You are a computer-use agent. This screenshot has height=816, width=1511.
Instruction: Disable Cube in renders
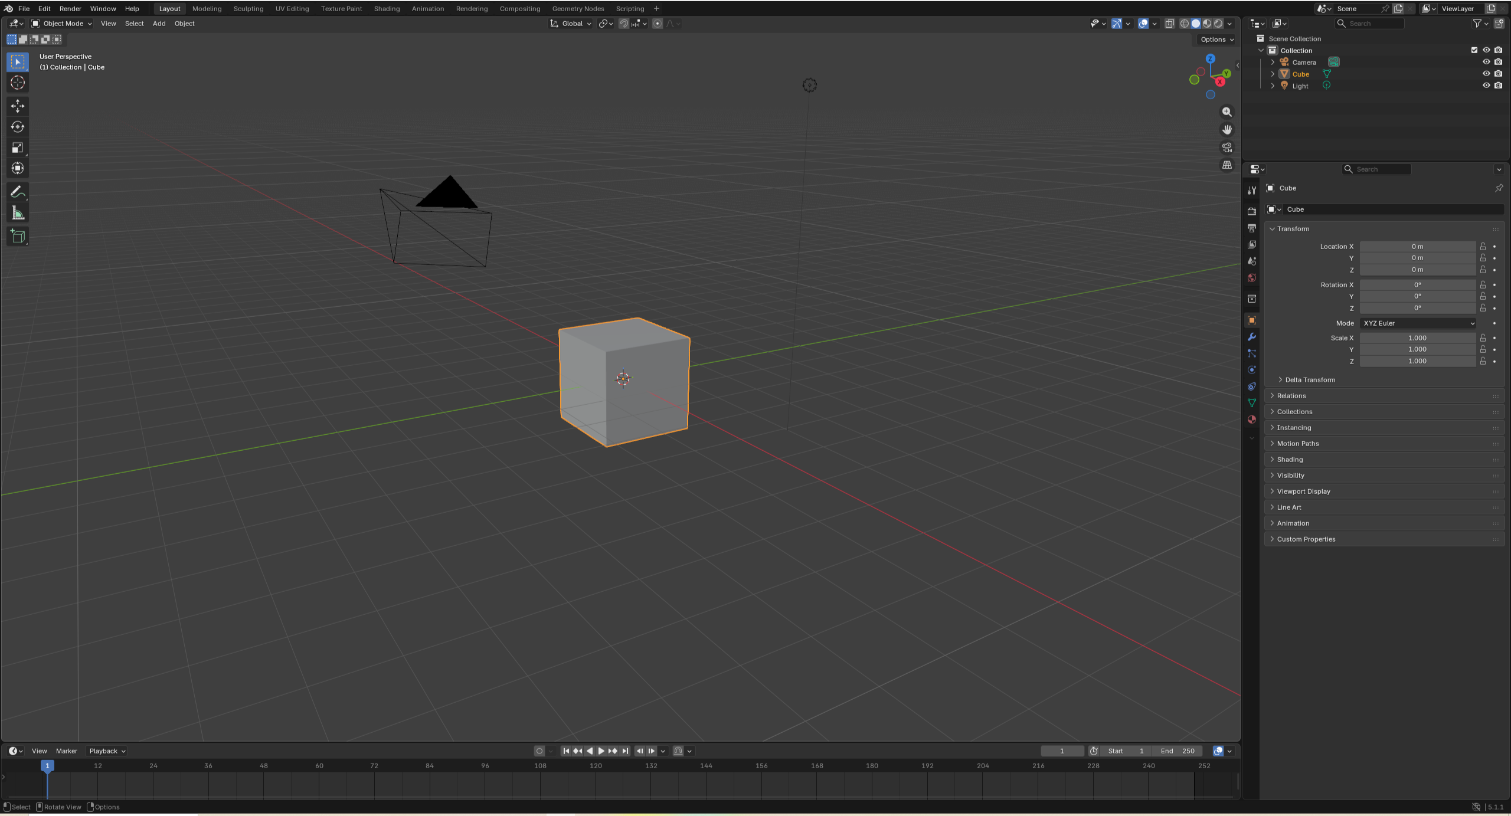point(1498,74)
